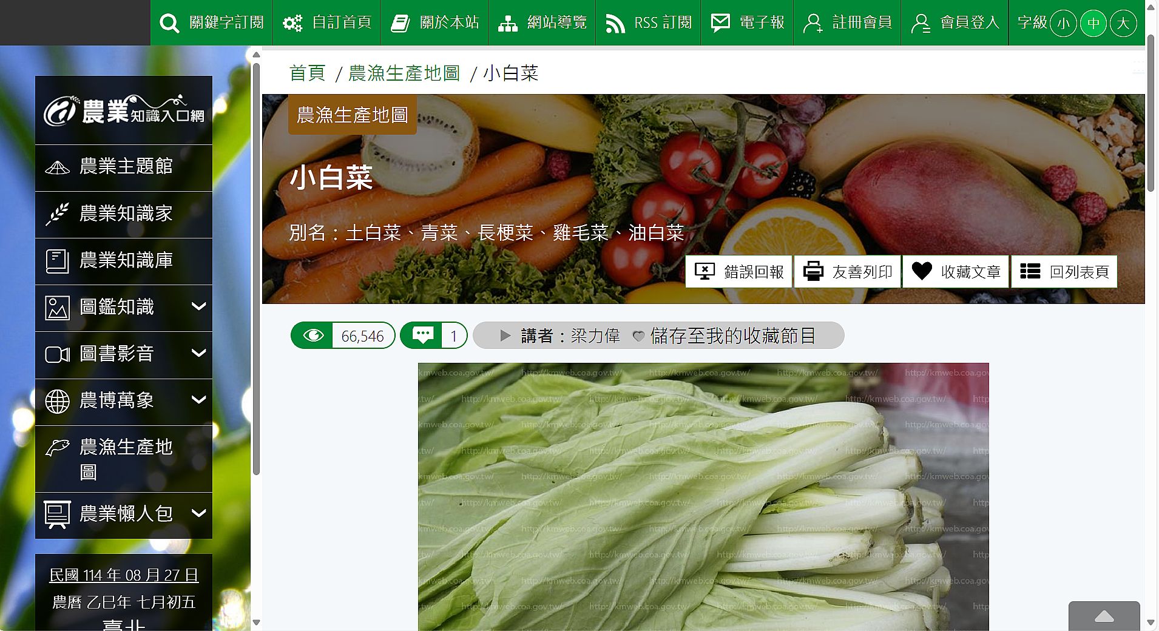
Task: Click the back-to-top arrow button
Action: click(1104, 616)
